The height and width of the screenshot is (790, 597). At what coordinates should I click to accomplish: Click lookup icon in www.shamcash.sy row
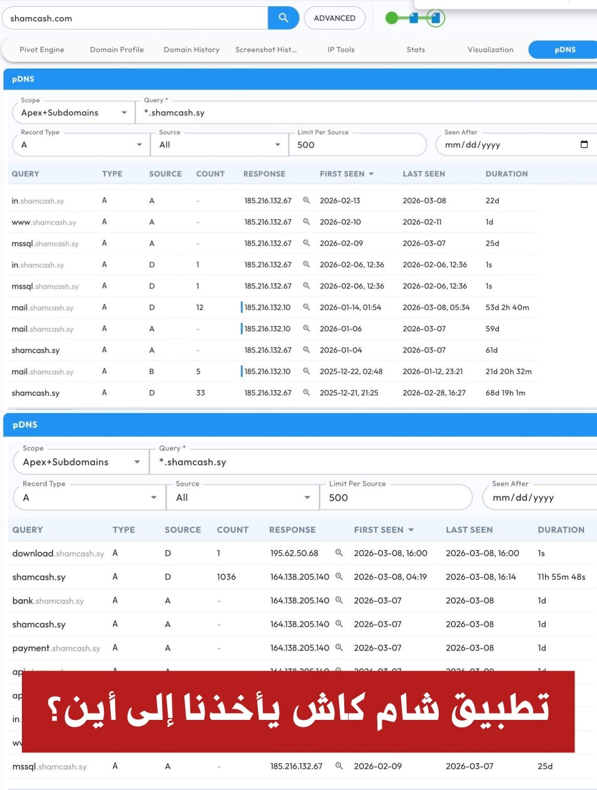pyautogui.click(x=307, y=222)
